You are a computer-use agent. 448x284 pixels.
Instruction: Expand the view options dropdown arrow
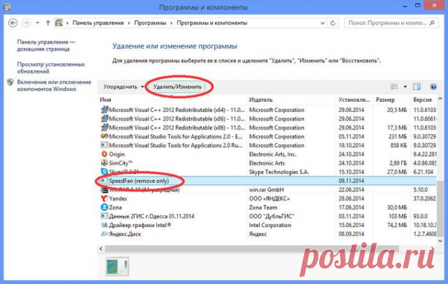tap(405, 87)
